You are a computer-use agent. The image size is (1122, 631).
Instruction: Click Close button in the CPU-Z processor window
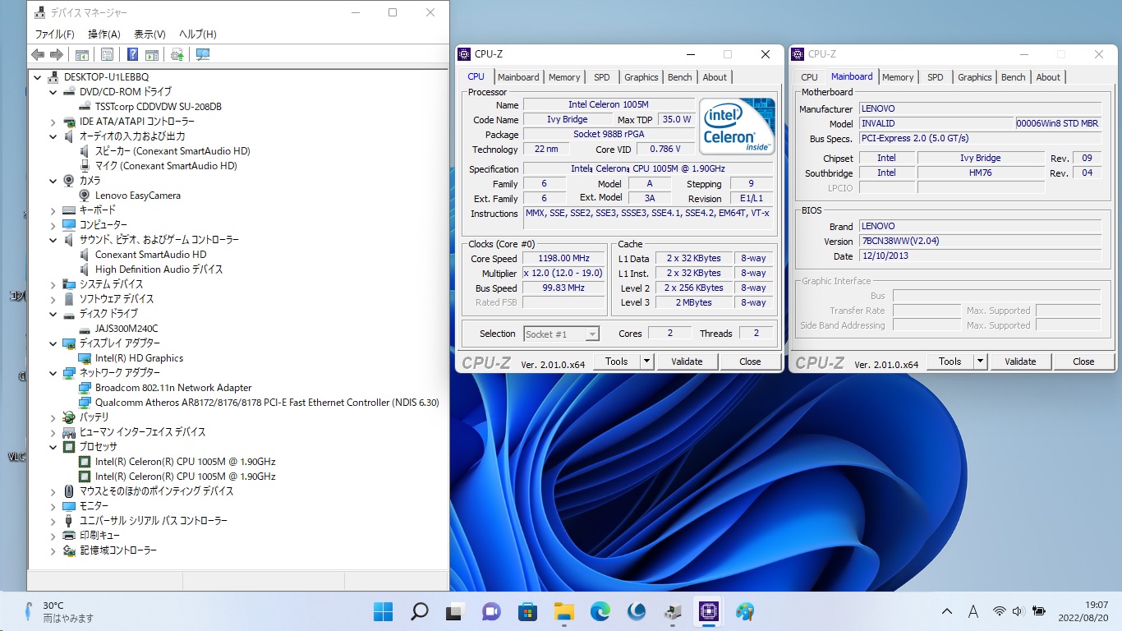[x=750, y=362]
